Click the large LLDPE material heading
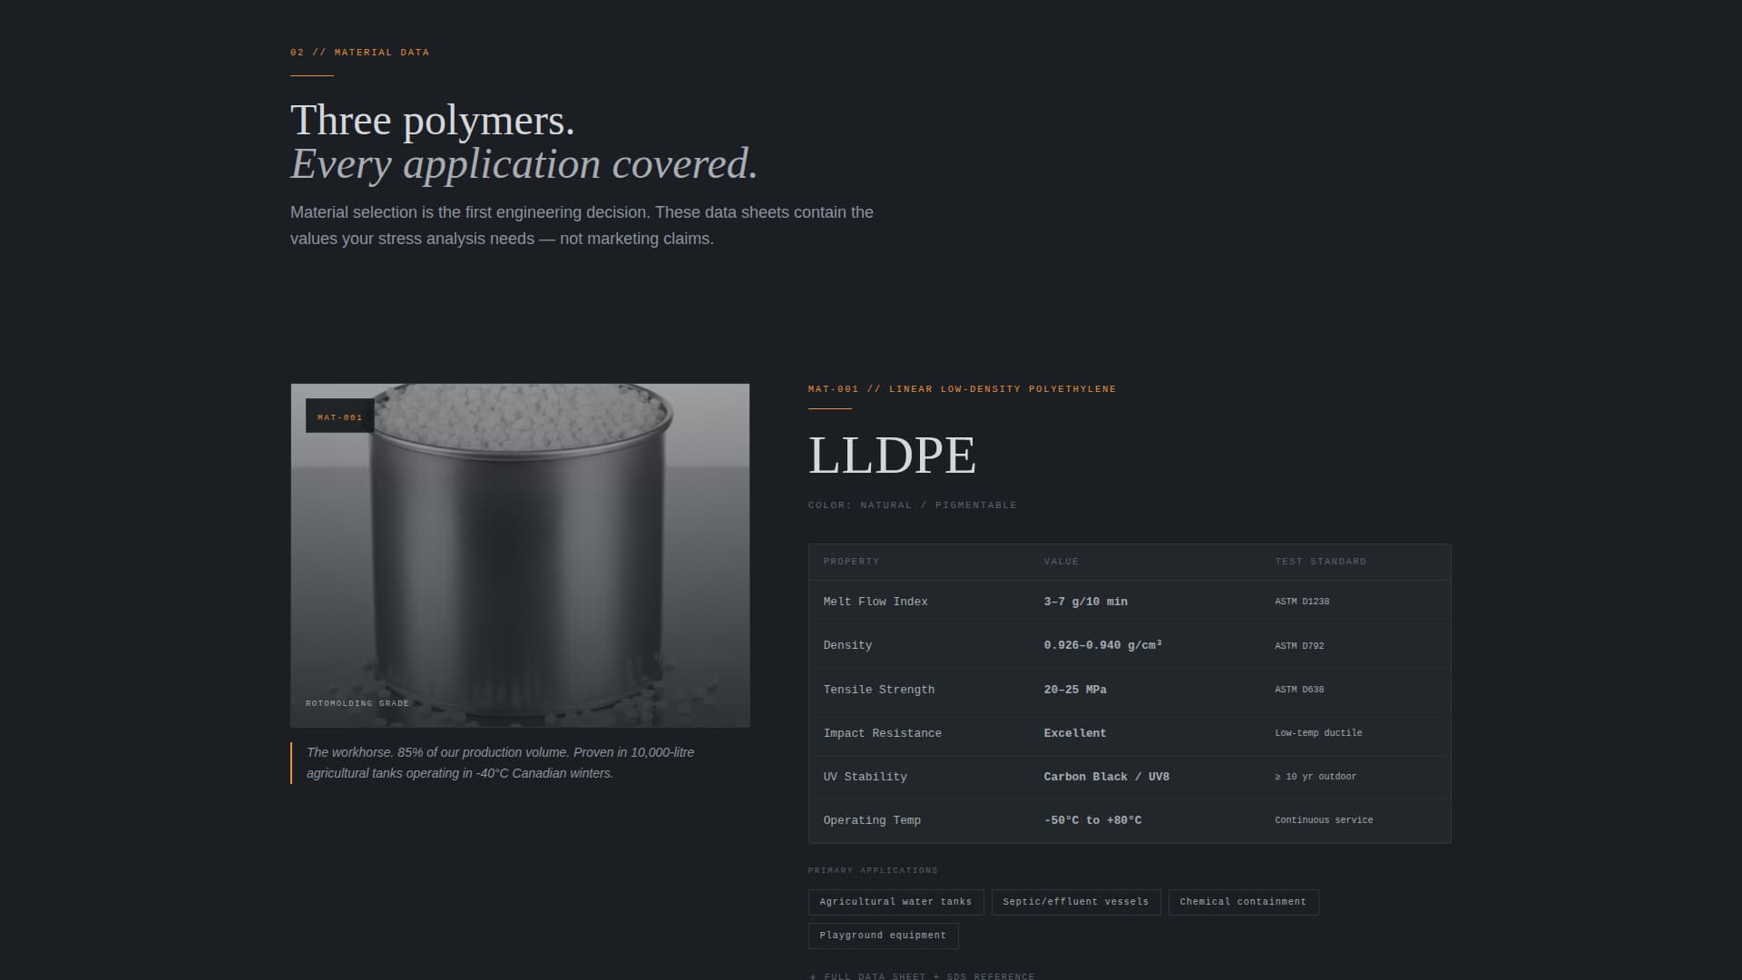 (892, 456)
